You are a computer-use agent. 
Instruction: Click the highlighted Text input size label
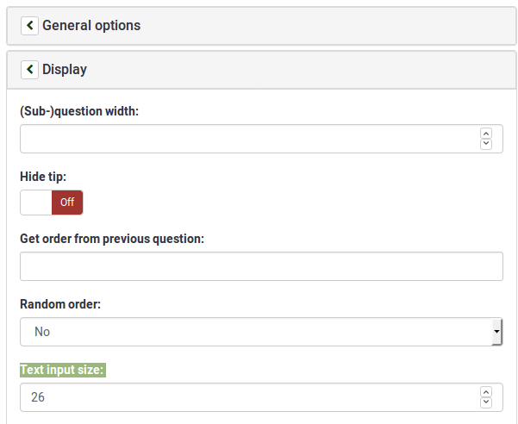tap(62, 370)
